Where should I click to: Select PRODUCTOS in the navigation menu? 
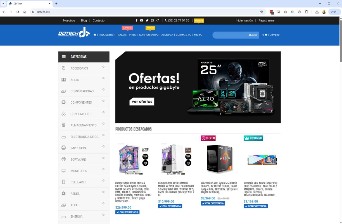point(106,35)
